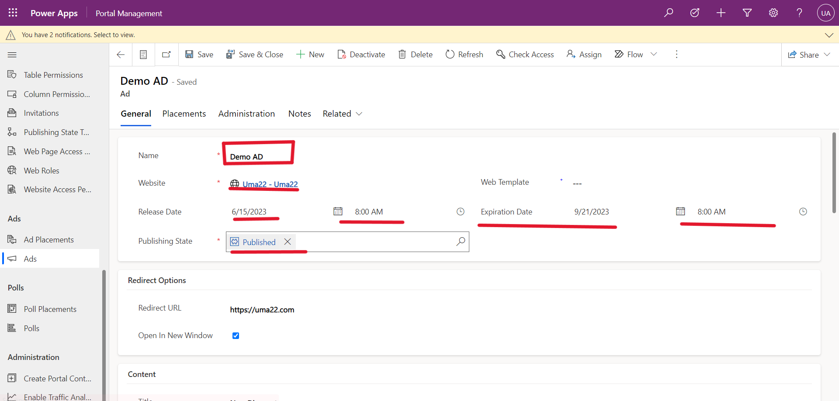Image resolution: width=839 pixels, height=401 pixels.
Task: Create a New ad record
Action: [310, 55]
